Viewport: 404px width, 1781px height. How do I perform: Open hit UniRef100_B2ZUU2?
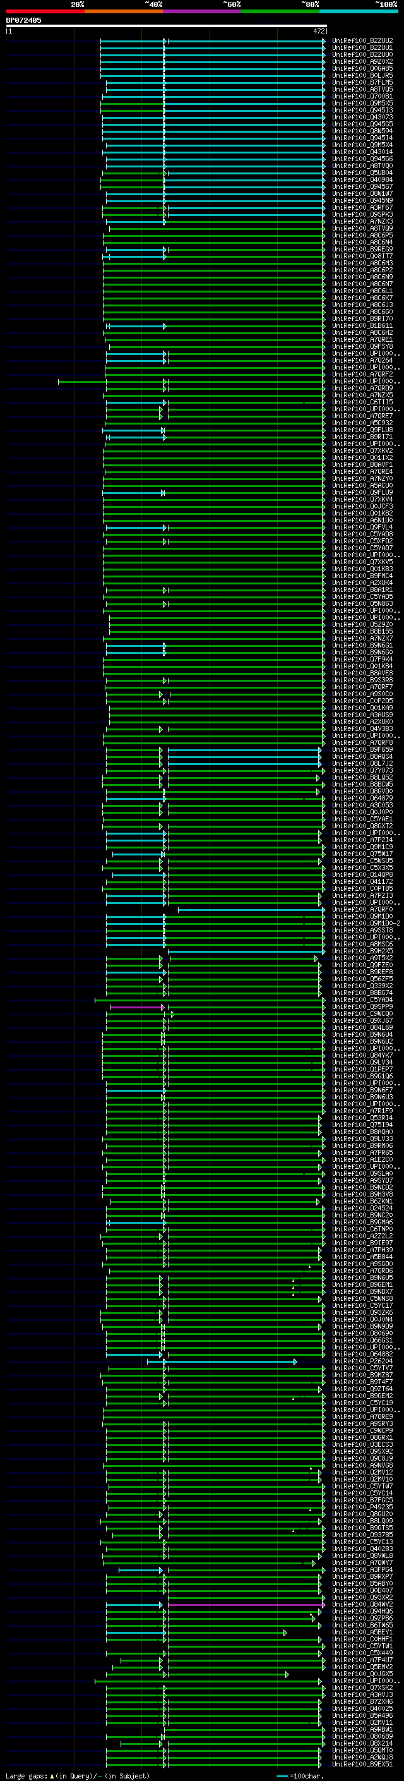point(362,41)
